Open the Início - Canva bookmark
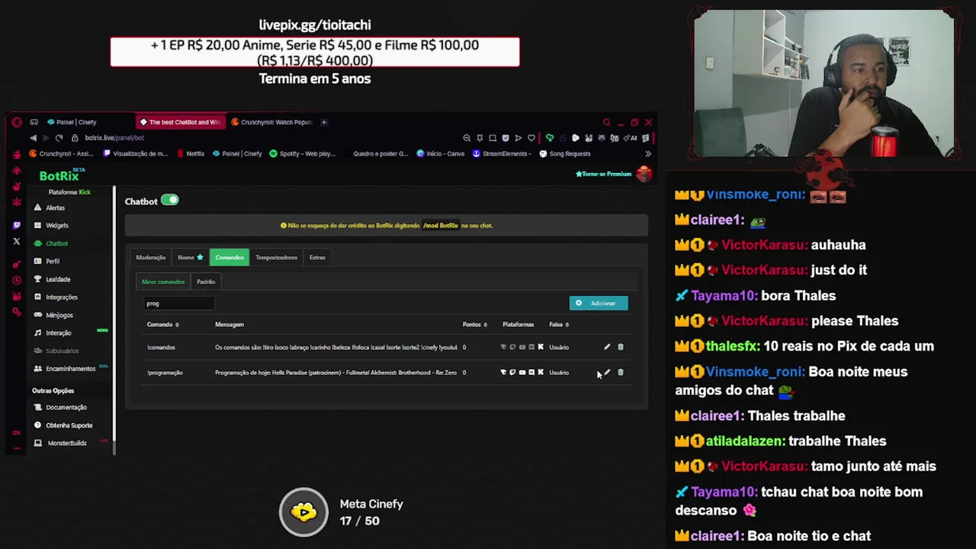This screenshot has width=976, height=549. pyautogui.click(x=441, y=153)
